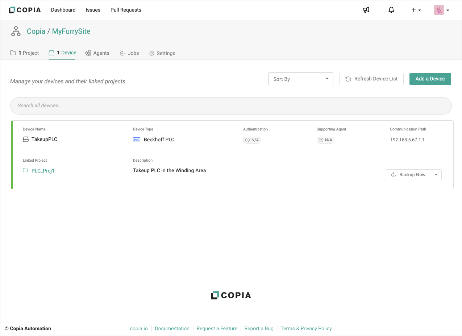Expand the Backup Now options arrow

click(x=436, y=175)
